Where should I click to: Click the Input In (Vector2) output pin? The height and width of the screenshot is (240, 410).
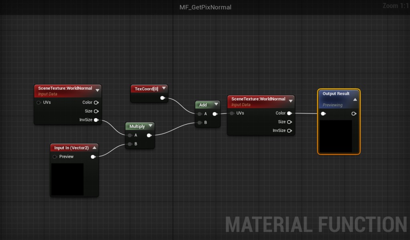(x=93, y=157)
